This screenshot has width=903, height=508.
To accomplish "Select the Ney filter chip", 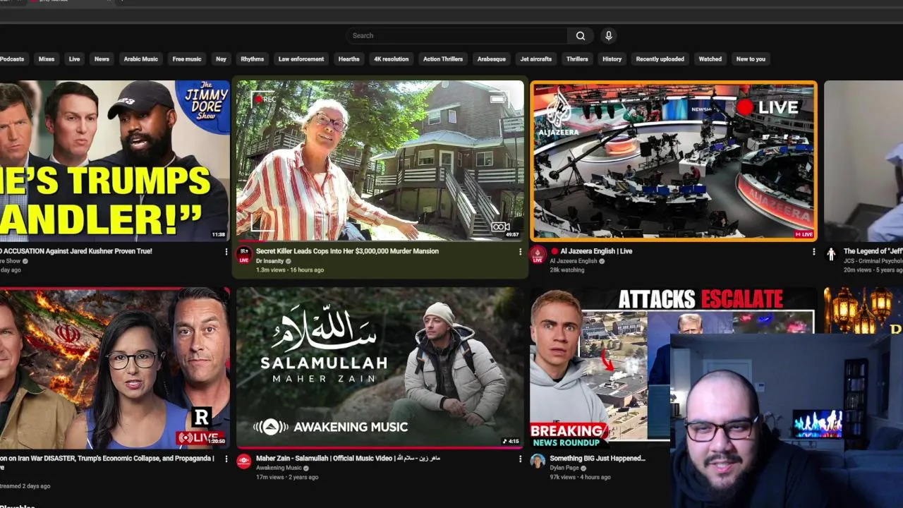I will click(221, 59).
